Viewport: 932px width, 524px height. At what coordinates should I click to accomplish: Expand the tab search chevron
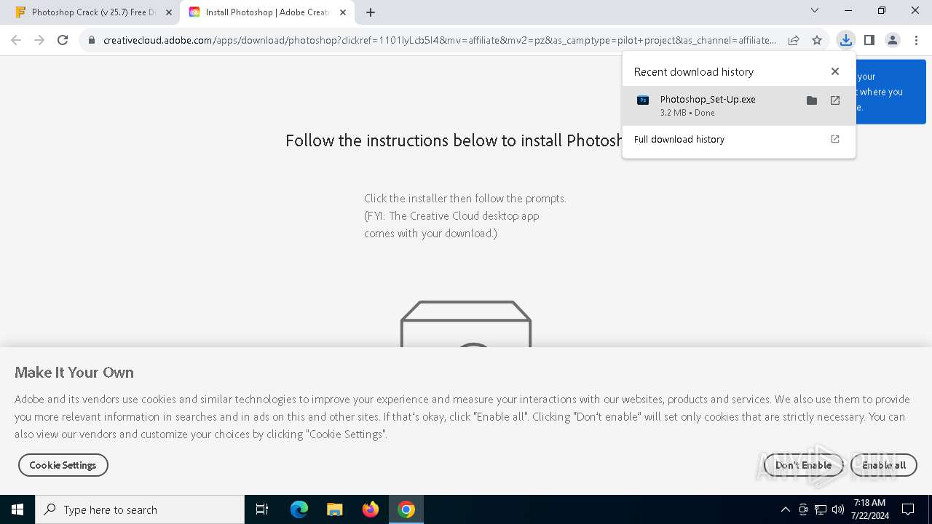[815, 11]
